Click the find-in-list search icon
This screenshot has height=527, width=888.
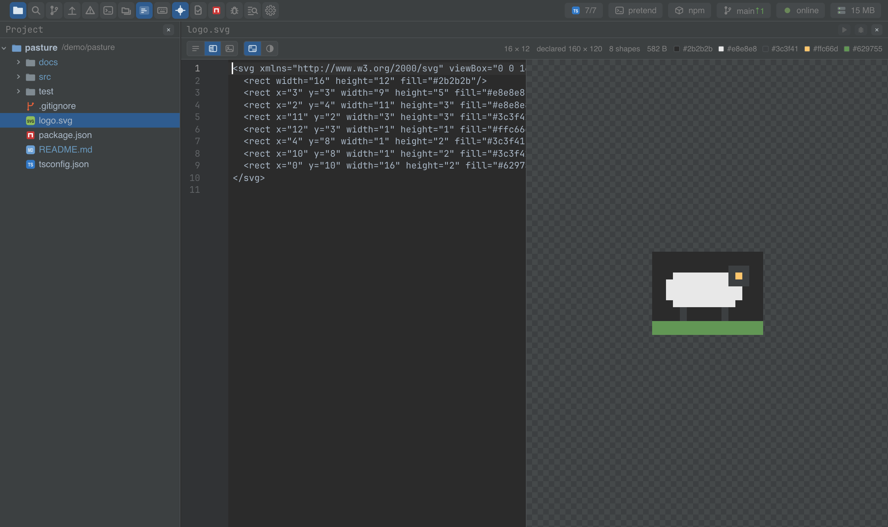253,10
